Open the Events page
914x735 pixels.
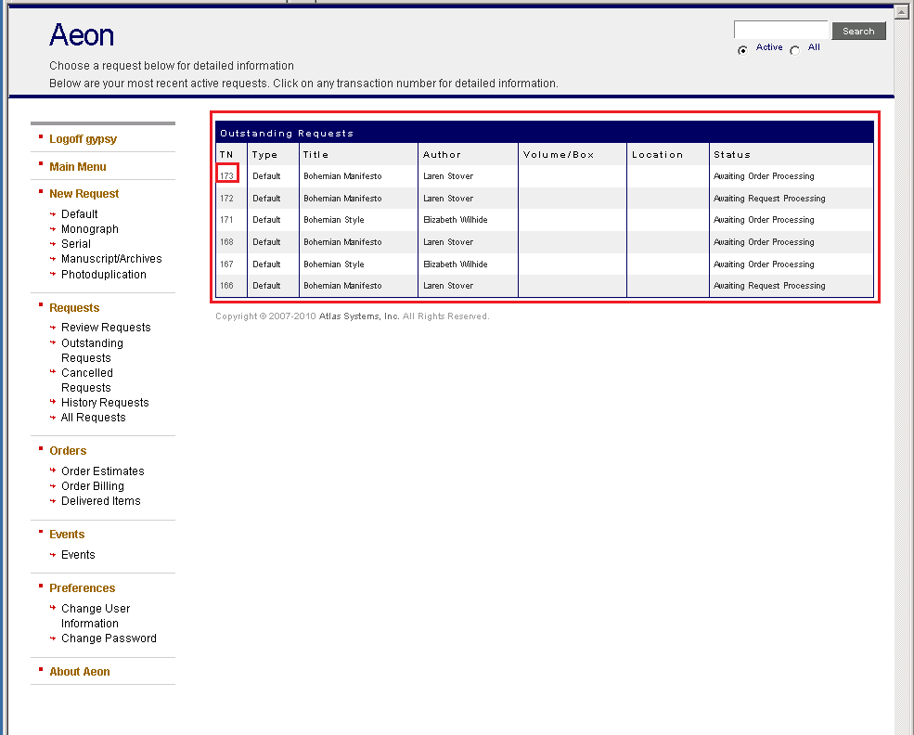[77, 554]
